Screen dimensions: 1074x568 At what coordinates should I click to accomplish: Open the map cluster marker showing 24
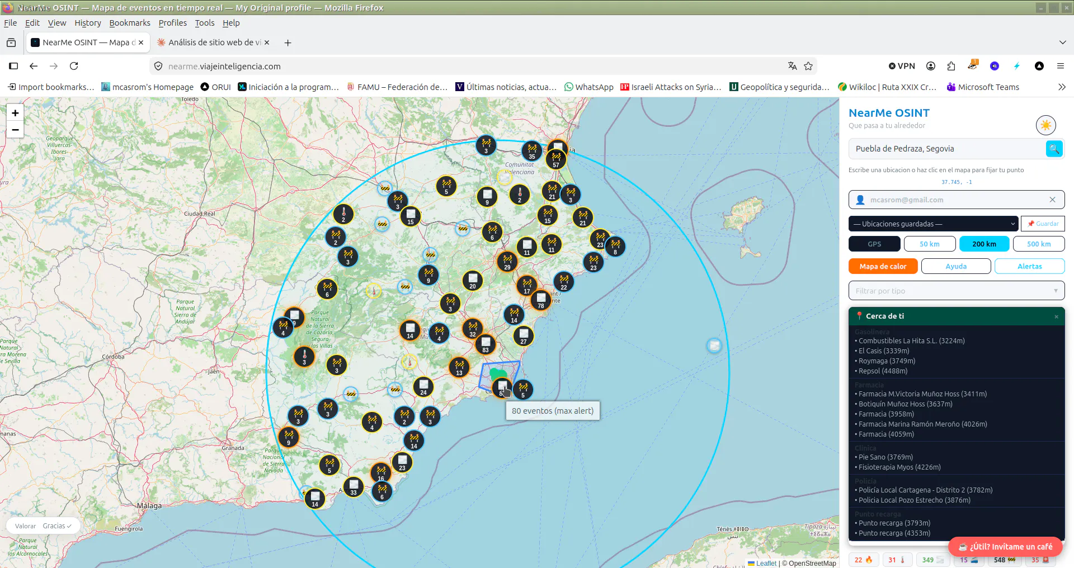423,386
